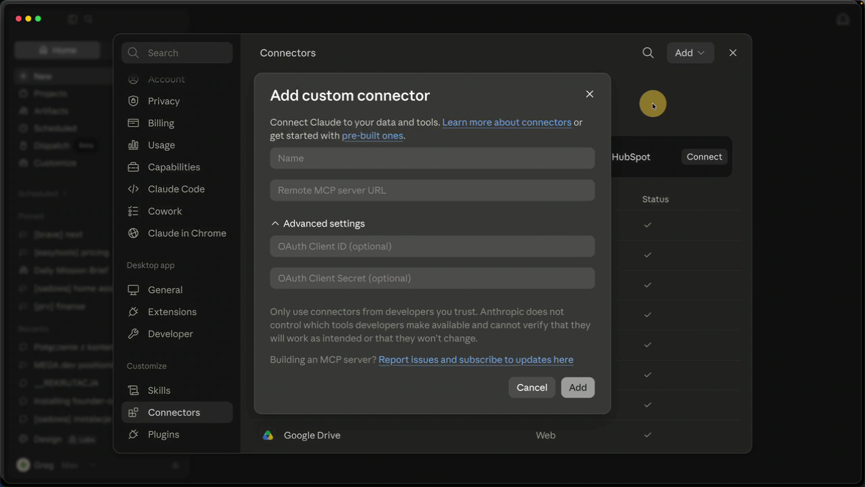Click the magnifier icon in settings search box
This screenshot has height=487, width=865.
pos(133,53)
